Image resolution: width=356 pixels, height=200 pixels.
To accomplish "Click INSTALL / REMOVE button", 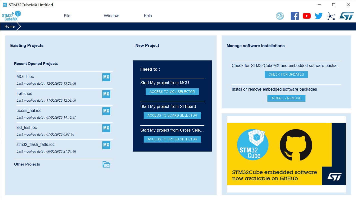I will (x=286, y=98).
